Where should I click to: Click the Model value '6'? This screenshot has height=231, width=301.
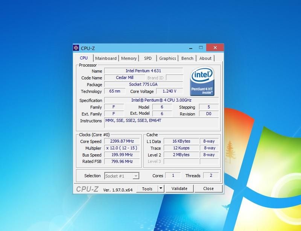tap(162, 107)
